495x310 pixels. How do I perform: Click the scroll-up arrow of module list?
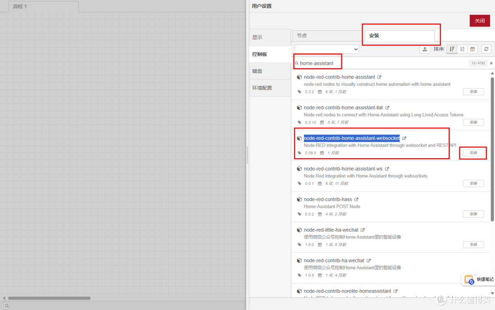point(492,73)
